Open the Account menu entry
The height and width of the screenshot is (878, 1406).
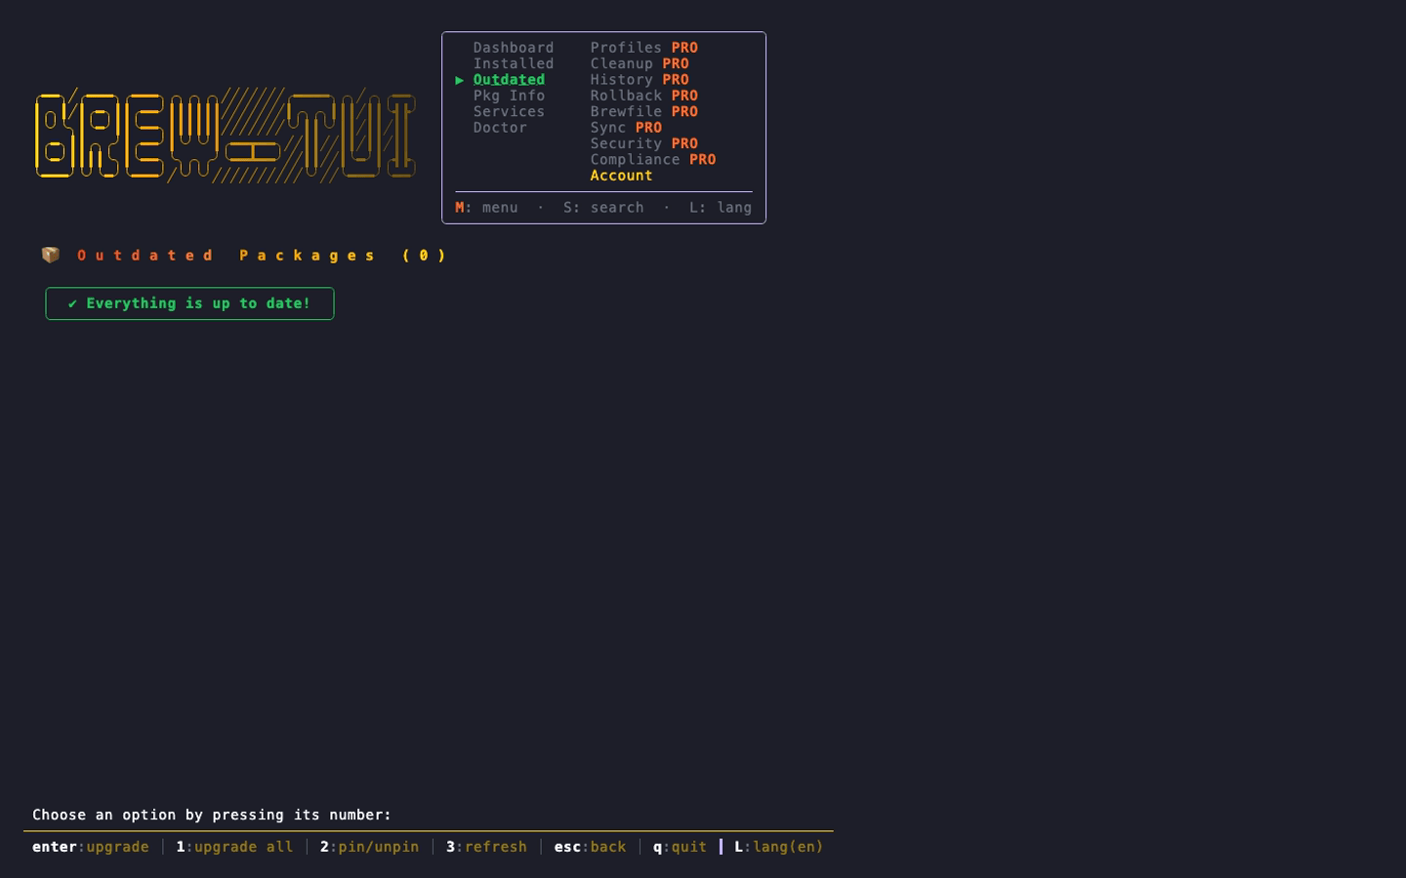[x=621, y=176]
